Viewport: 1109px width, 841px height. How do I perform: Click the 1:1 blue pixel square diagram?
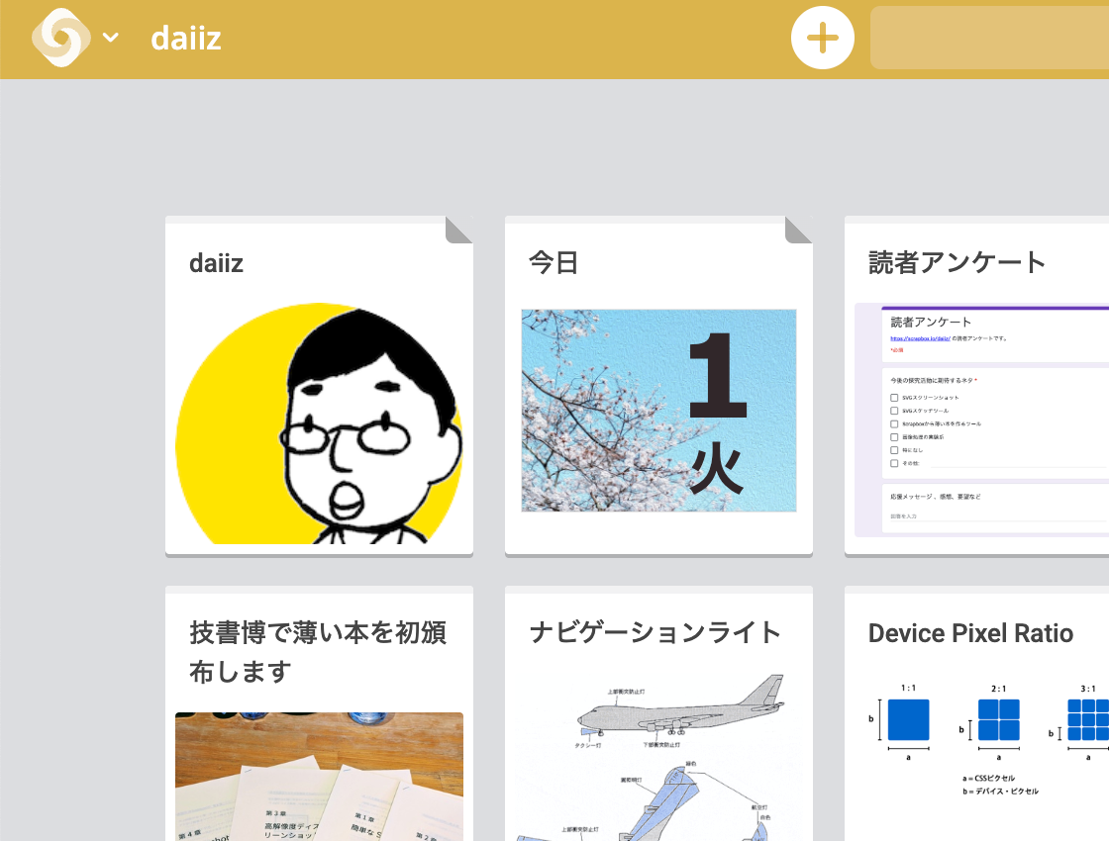point(908,719)
